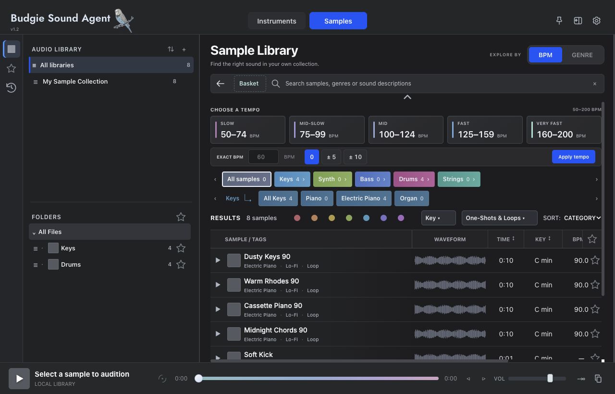
Task: Star the Keys folder
Action: coord(181,248)
